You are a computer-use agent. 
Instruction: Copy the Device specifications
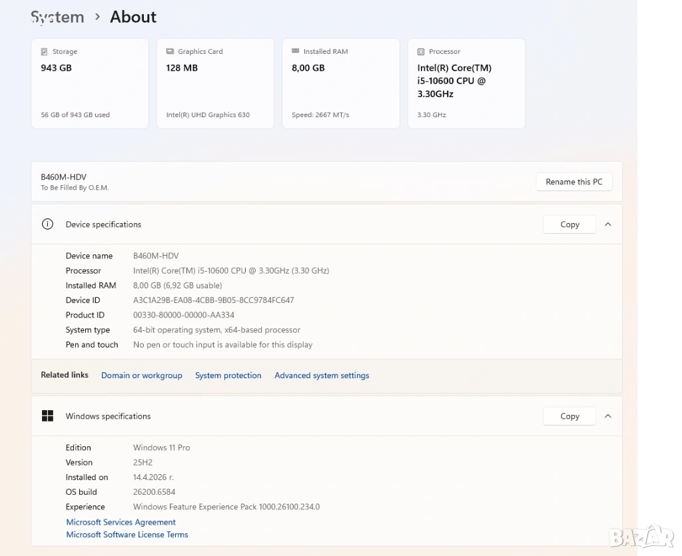tap(569, 224)
